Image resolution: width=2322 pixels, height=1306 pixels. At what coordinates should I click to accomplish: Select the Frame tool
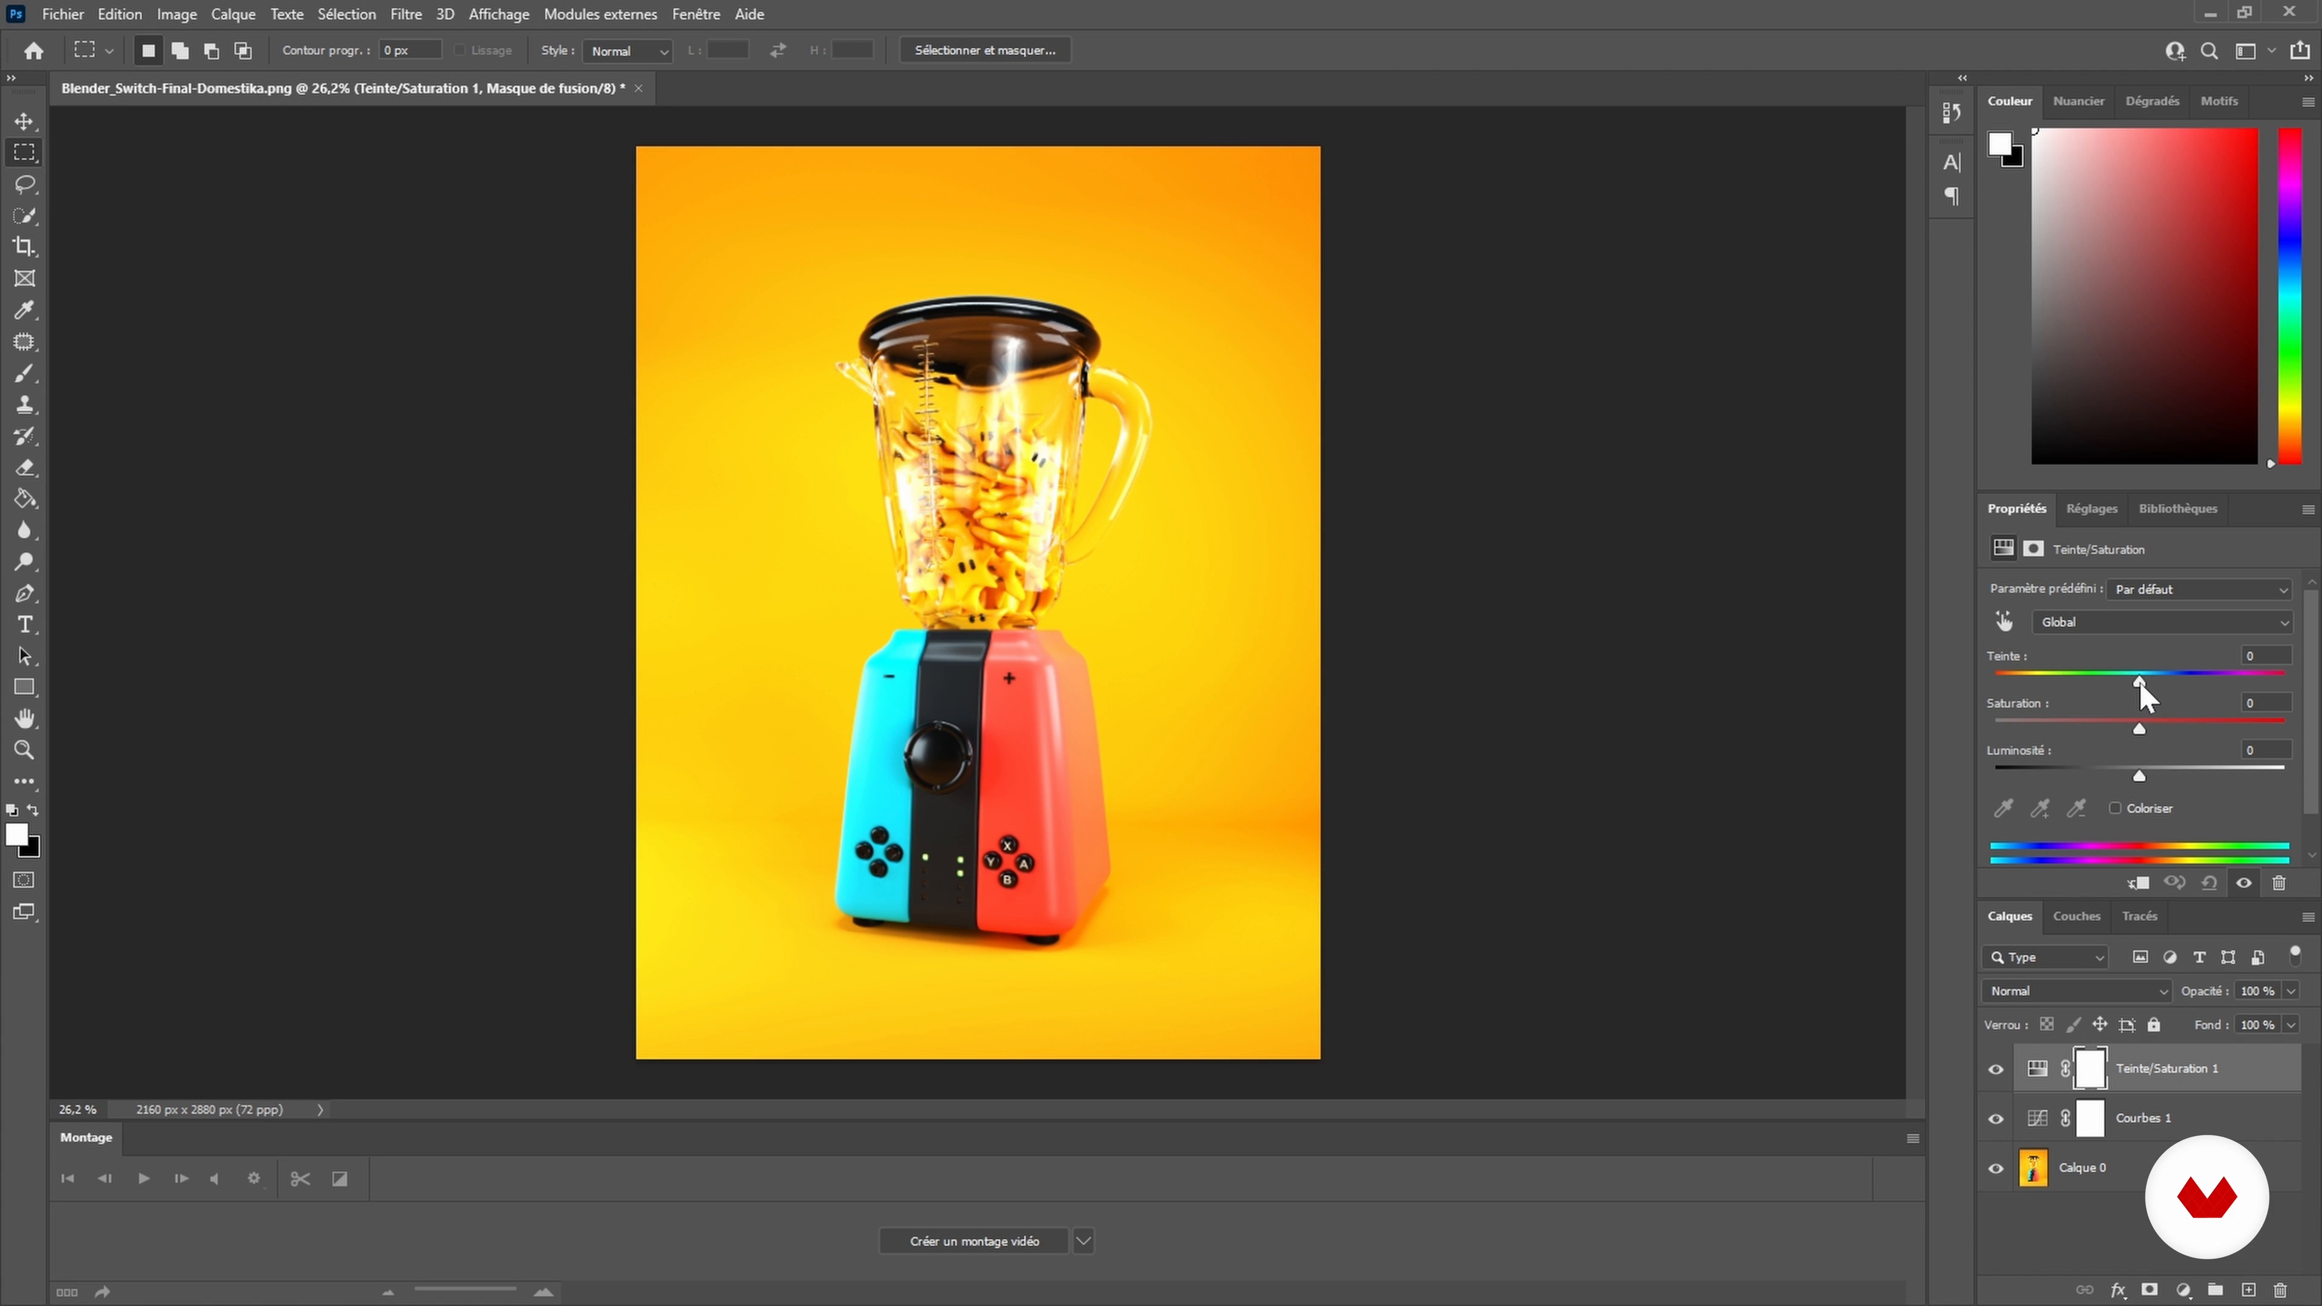[x=24, y=279]
